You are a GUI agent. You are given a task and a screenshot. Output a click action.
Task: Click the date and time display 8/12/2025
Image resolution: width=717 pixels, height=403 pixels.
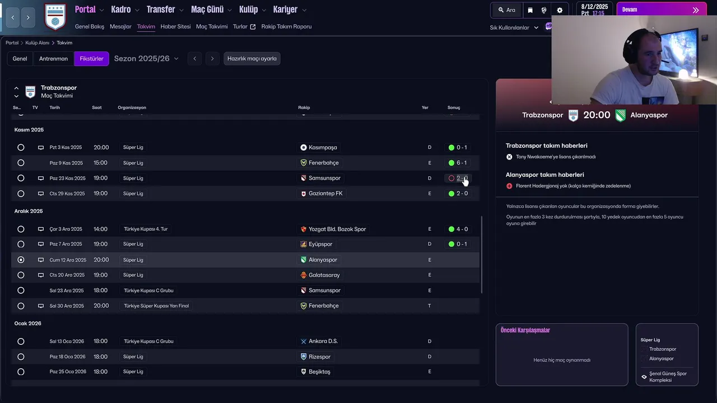(594, 10)
